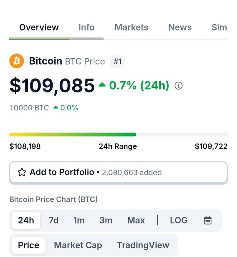The width and height of the screenshot is (237, 257).
Task: Show the Max chart range
Action: click(x=136, y=220)
